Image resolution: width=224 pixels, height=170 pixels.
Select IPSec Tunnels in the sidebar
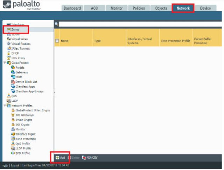pyautogui.click(x=21, y=48)
